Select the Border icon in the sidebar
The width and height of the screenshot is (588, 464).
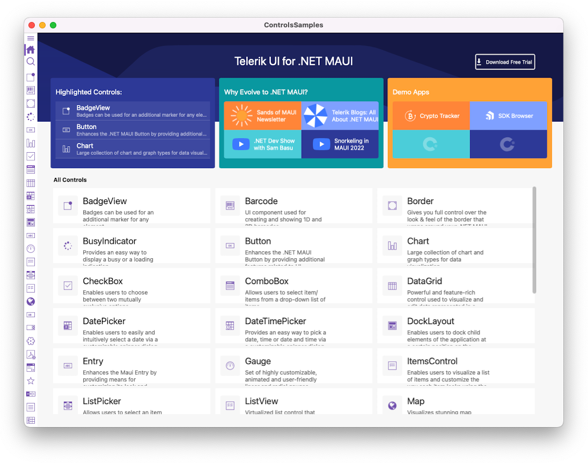(31, 103)
